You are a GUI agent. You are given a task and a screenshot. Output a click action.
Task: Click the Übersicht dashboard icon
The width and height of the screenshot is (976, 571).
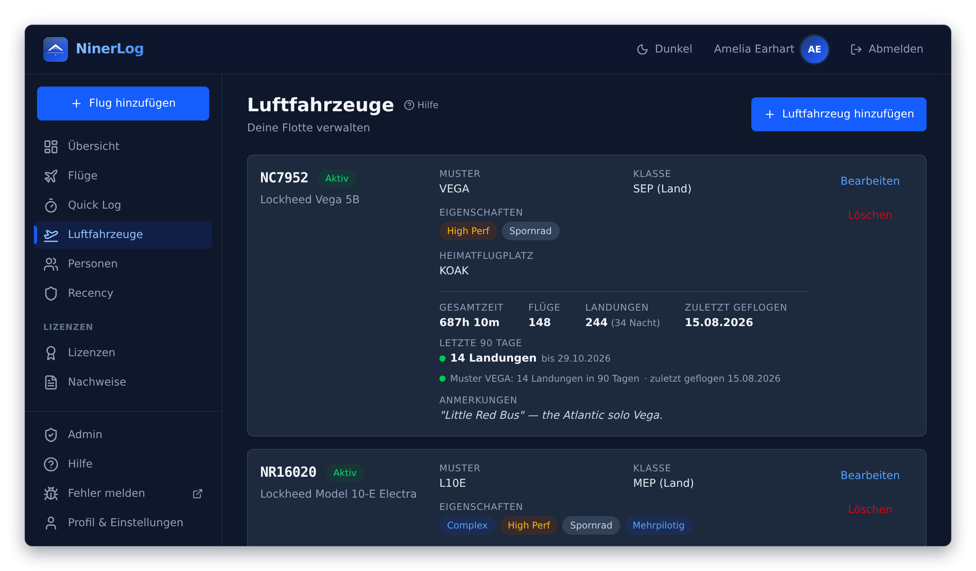tap(51, 146)
